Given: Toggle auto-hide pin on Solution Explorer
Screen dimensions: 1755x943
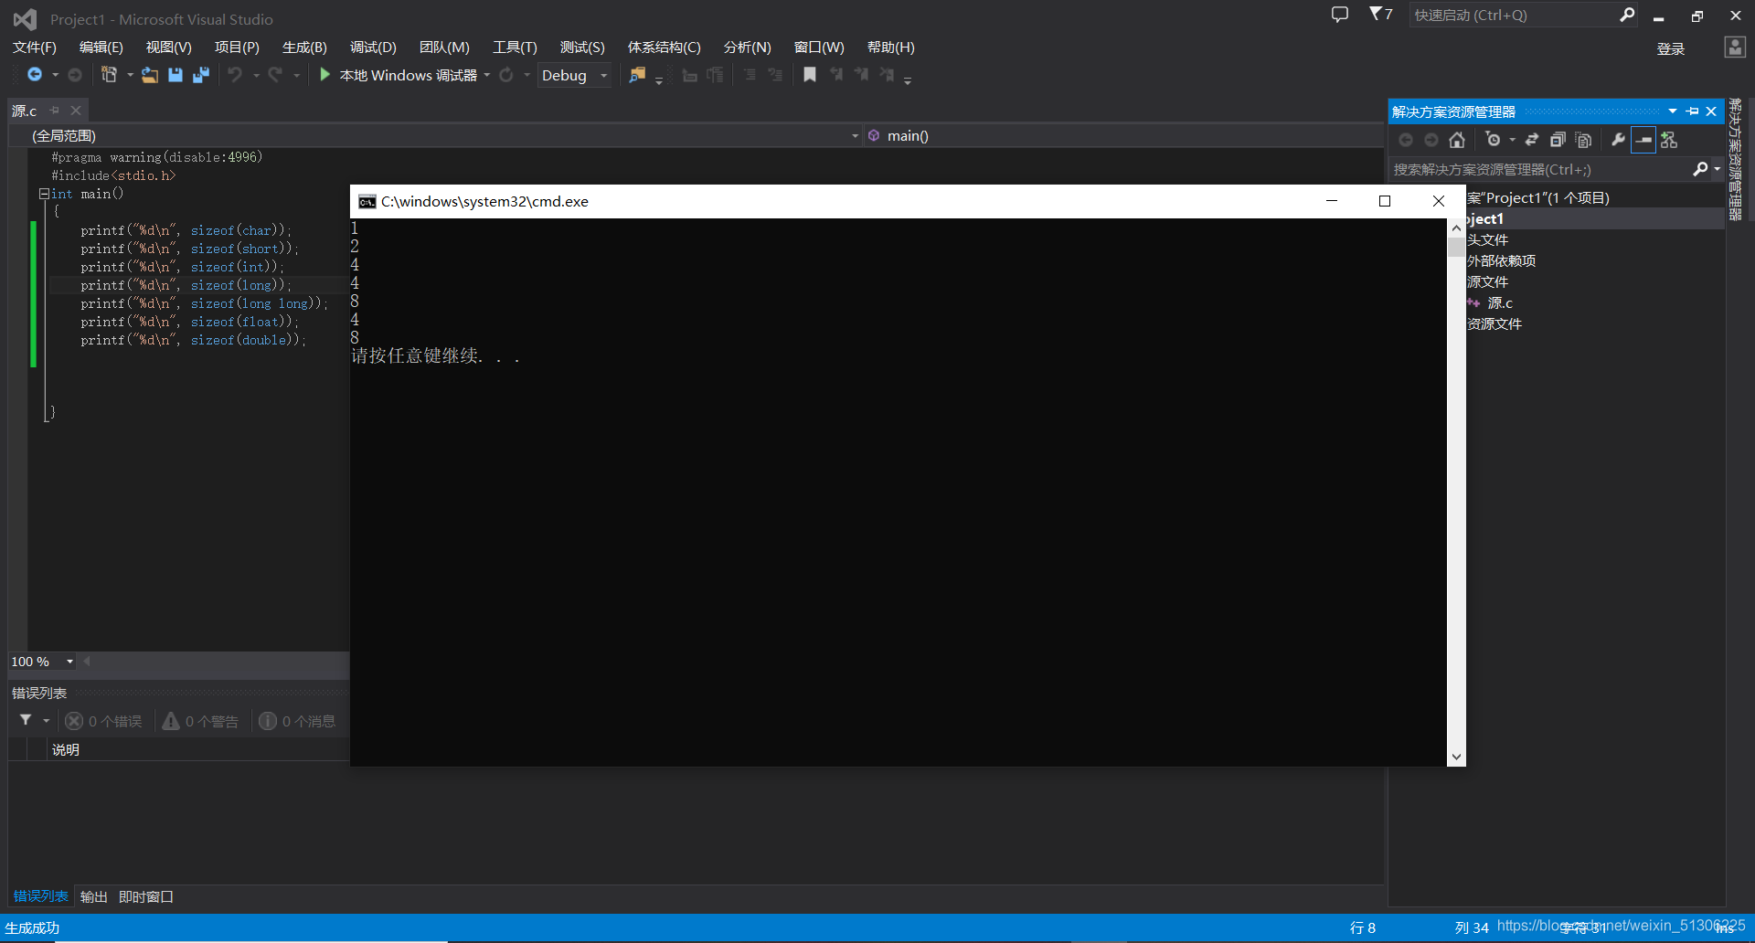Looking at the screenshot, I should tap(1693, 111).
